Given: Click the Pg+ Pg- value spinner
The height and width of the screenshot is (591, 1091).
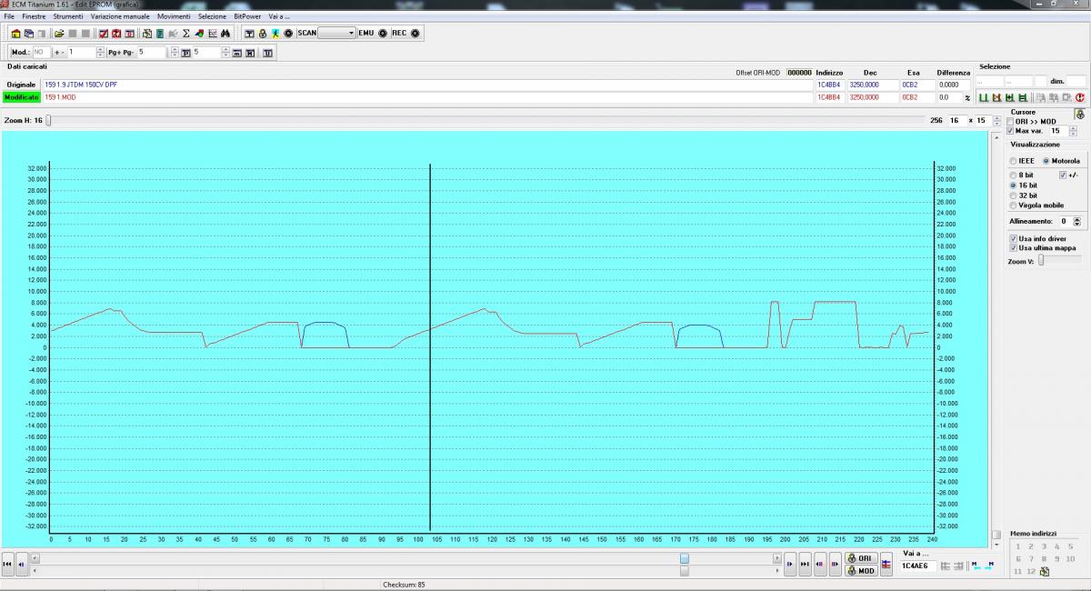Looking at the screenshot, I should pos(173,53).
